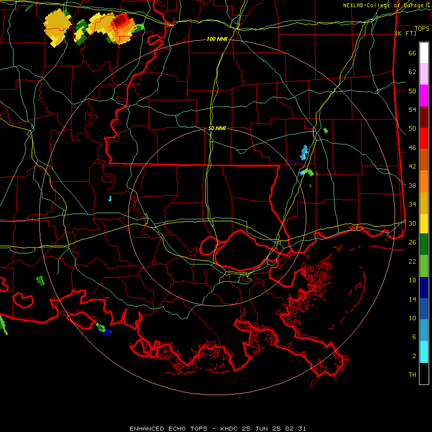Click the 25 JUN 25 date text
Viewport: 432px width, 432px height.
[261, 429]
